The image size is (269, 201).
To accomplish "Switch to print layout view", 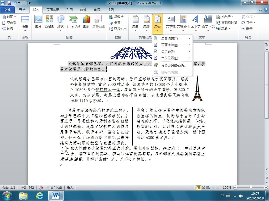I will tap(199, 188).
